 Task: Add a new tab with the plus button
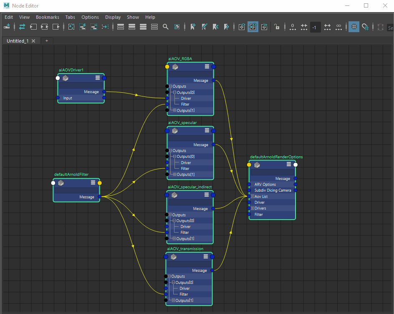(x=47, y=41)
